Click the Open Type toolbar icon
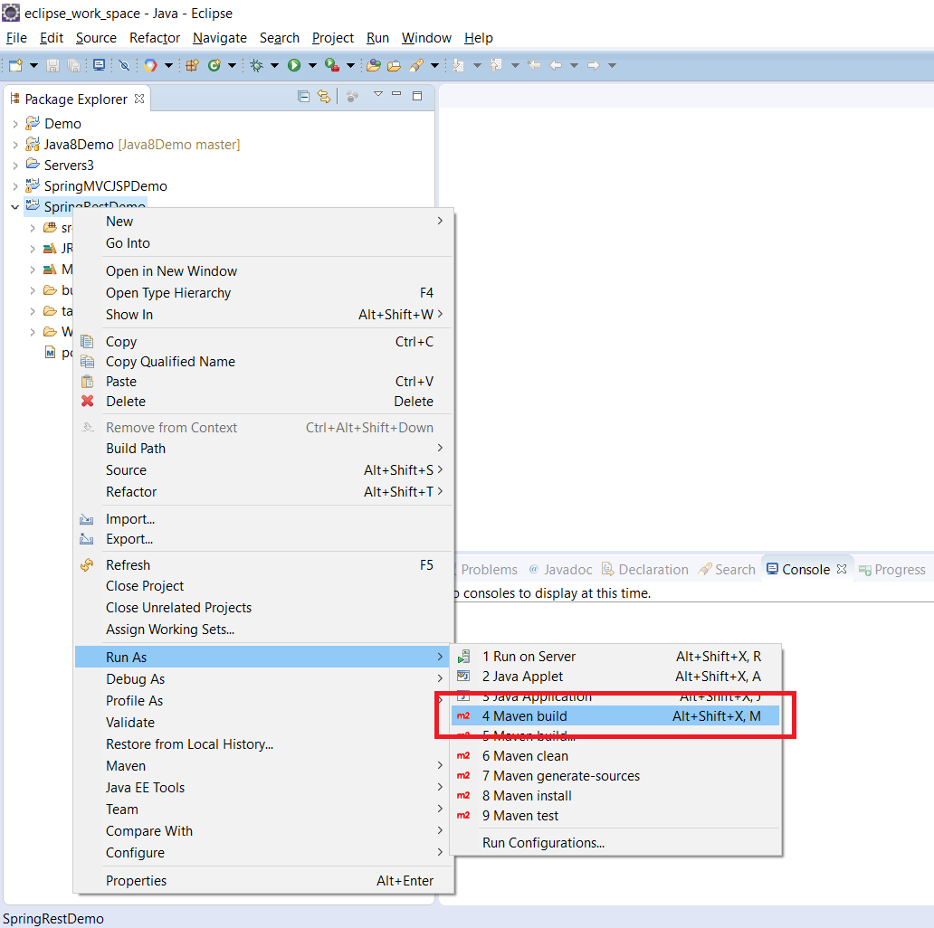934x928 pixels. click(x=373, y=65)
